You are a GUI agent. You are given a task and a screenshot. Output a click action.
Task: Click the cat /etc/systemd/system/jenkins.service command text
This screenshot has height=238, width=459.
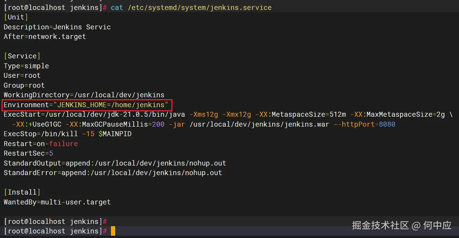(x=191, y=8)
